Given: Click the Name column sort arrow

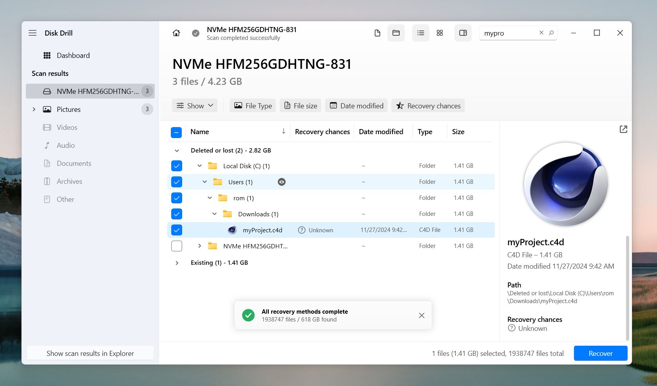Looking at the screenshot, I should click(284, 131).
